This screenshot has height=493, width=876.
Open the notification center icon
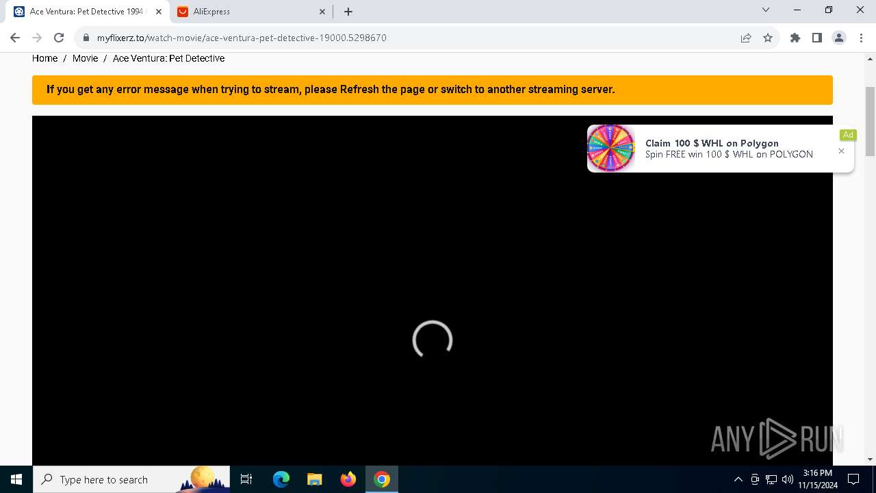click(853, 479)
